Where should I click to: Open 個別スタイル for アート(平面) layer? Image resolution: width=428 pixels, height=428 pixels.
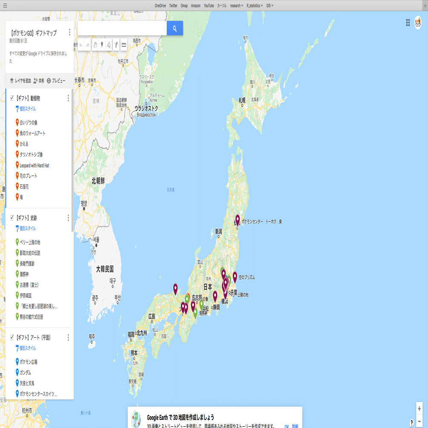pos(26,348)
